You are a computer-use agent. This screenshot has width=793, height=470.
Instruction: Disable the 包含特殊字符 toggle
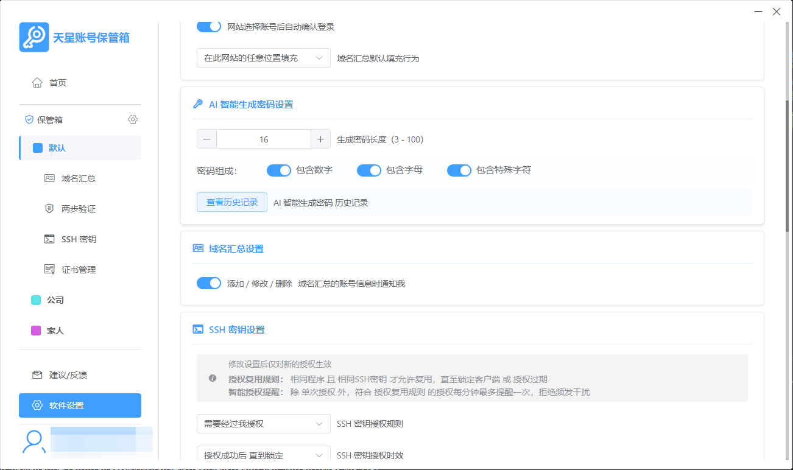[459, 170]
